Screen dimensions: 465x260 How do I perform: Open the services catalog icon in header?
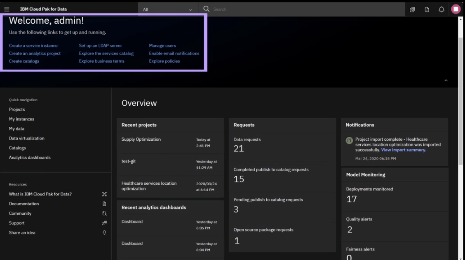pos(412,9)
